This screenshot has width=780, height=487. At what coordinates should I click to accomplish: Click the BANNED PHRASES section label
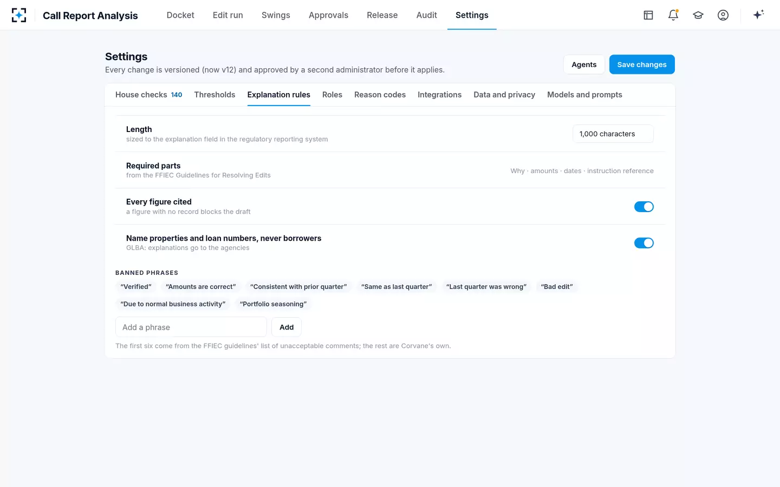point(147,273)
